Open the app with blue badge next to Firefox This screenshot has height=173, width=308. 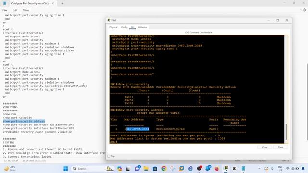click(208, 168)
